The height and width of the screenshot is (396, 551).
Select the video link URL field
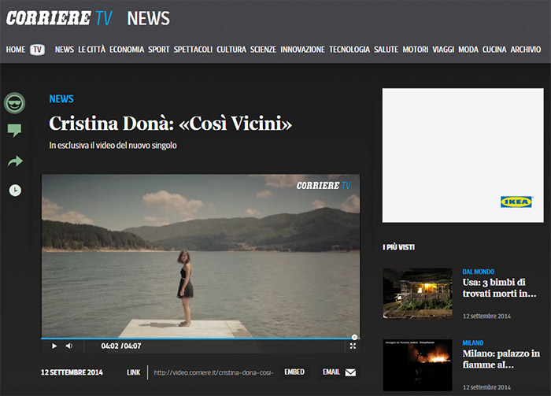point(213,372)
